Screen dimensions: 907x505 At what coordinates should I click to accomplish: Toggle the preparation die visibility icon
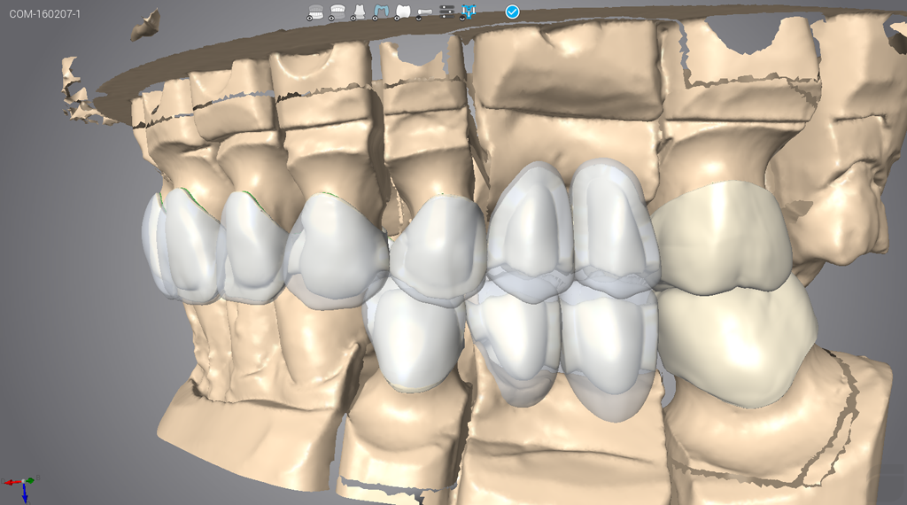coord(360,12)
